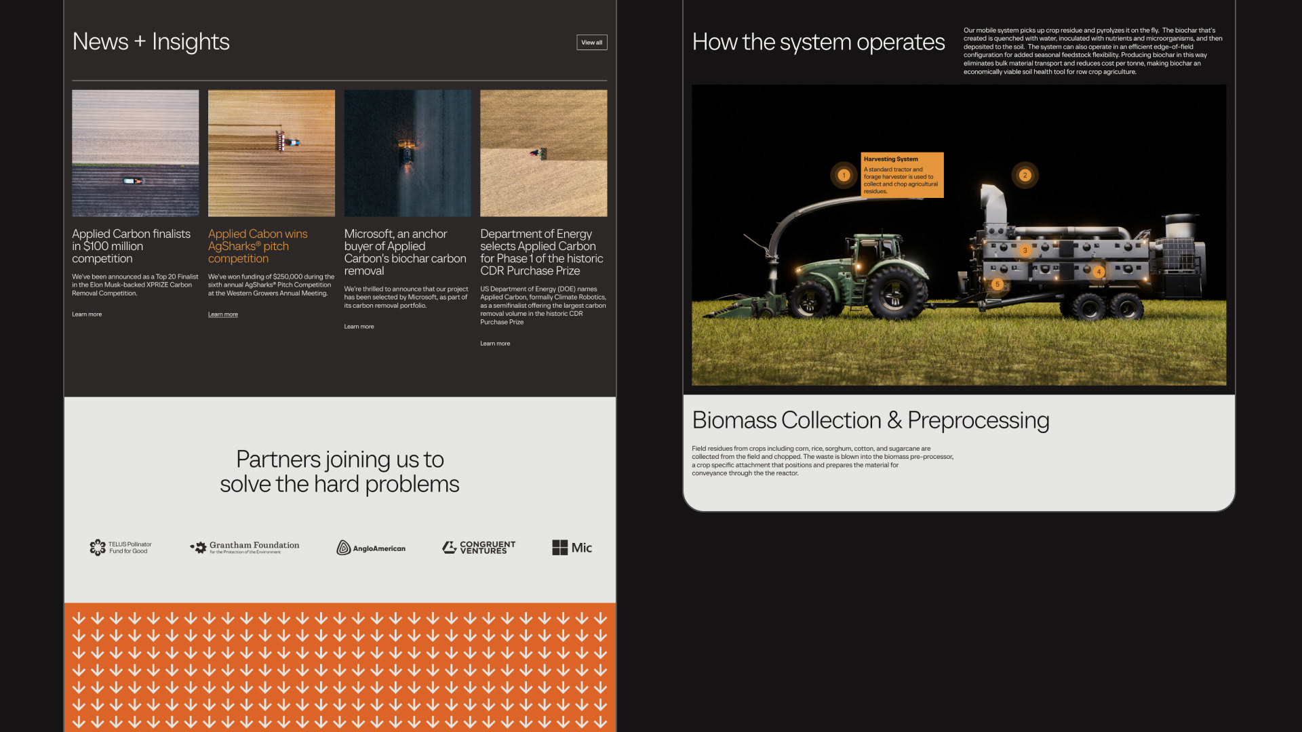Click paragraph beginning Our mobile system picks up
This screenshot has width=1302, height=732.
[1093, 51]
